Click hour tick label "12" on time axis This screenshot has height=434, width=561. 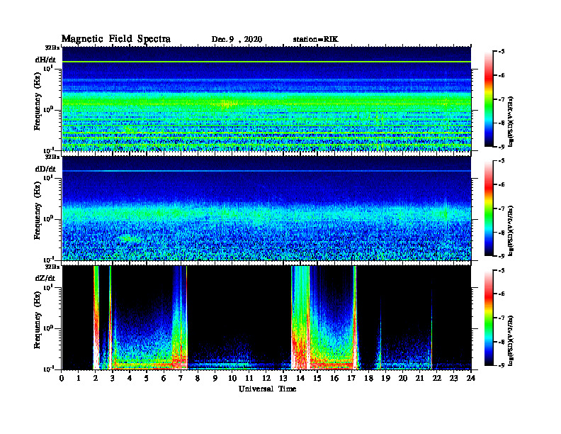[x=266, y=379]
